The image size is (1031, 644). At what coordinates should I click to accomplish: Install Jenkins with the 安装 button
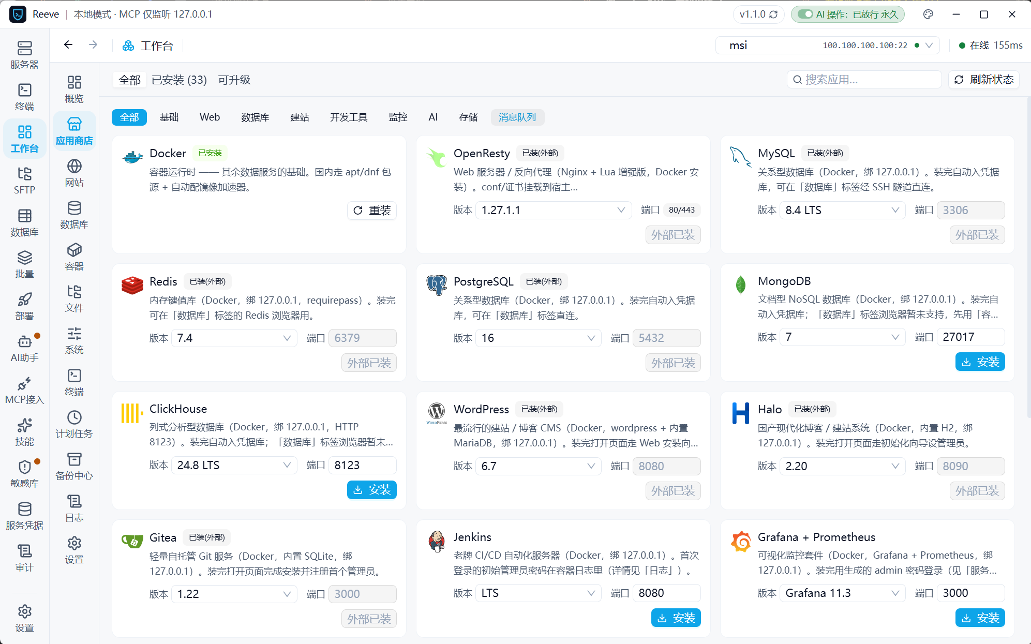click(x=676, y=618)
